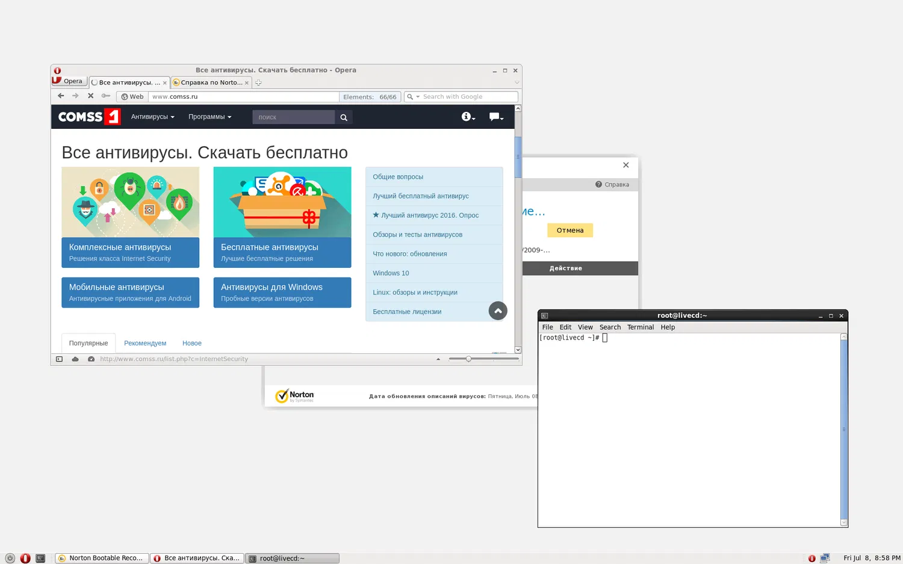This screenshot has height=564, width=903.
Task: Click the Opera Link cloud icon
Action: [x=75, y=359]
